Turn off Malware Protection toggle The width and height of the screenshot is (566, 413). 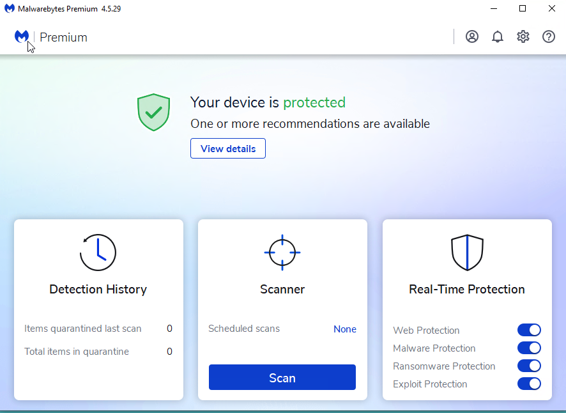coord(529,348)
